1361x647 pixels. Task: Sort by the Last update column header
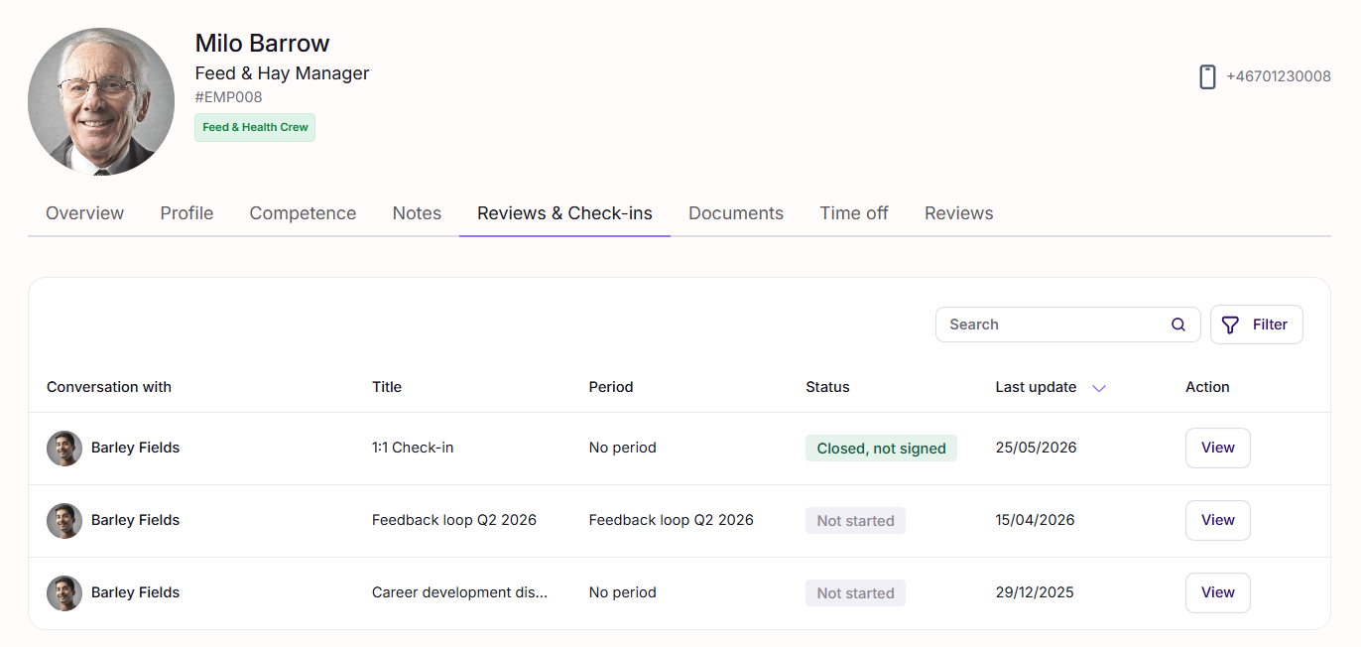[1036, 387]
